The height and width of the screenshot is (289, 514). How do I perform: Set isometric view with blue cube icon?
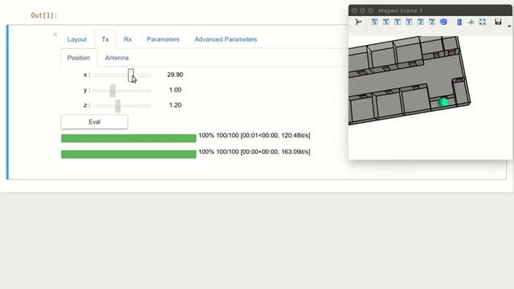tap(443, 22)
